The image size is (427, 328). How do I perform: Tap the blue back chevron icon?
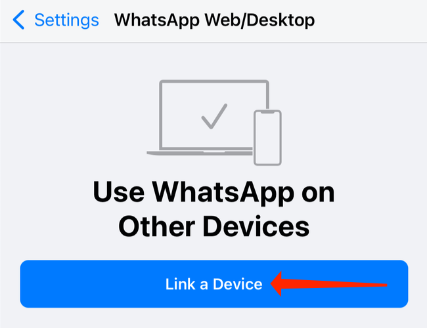point(18,20)
